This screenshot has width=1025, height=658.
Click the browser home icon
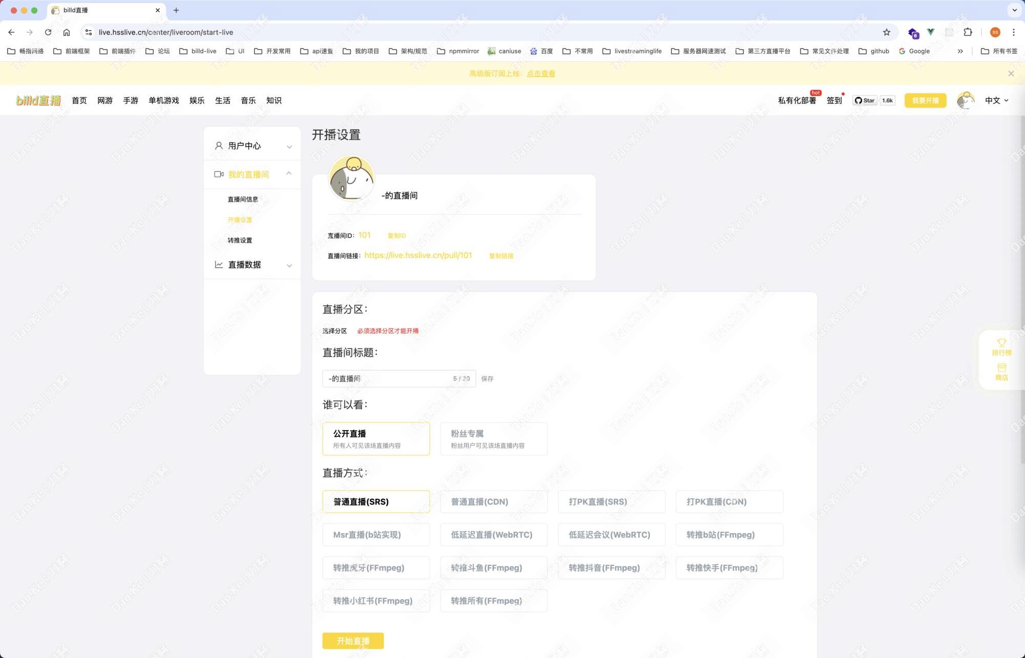pos(67,32)
